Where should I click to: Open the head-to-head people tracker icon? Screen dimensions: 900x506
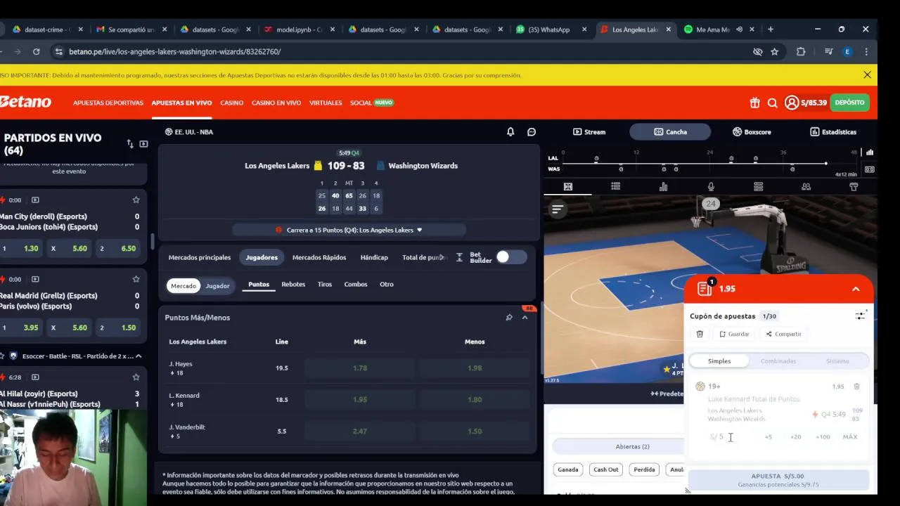tap(806, 186)
